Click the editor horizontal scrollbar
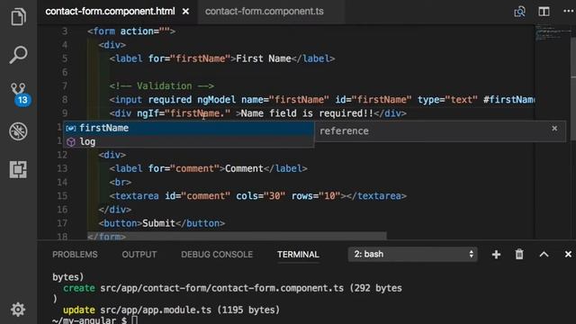Viewport: 576px width, 324px height. [x=237, y=236]
